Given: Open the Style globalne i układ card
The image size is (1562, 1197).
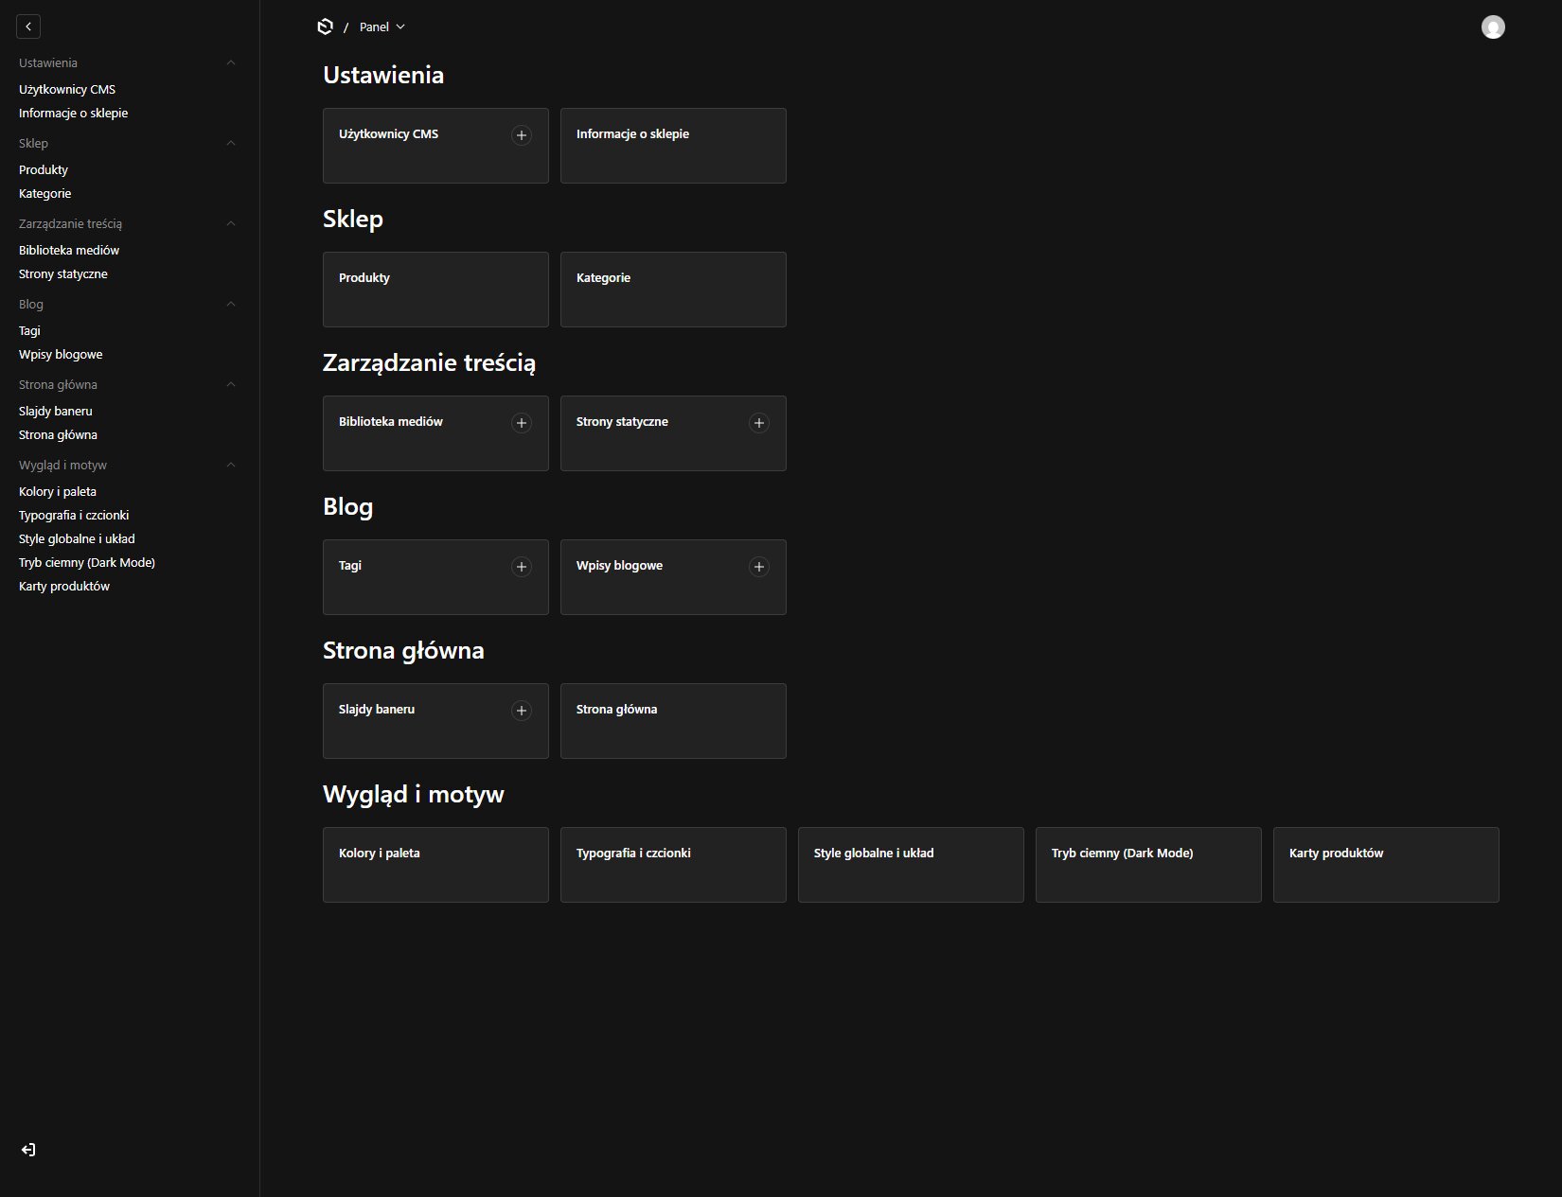Looking at the screenshot, I should coord(911,865).
